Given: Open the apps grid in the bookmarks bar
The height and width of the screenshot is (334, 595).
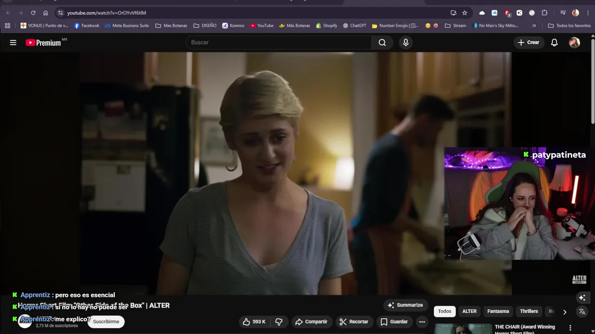Looking at the screenshot, I should [7, 26].
